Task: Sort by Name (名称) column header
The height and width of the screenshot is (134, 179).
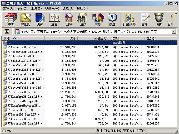Action: (23, 38)
